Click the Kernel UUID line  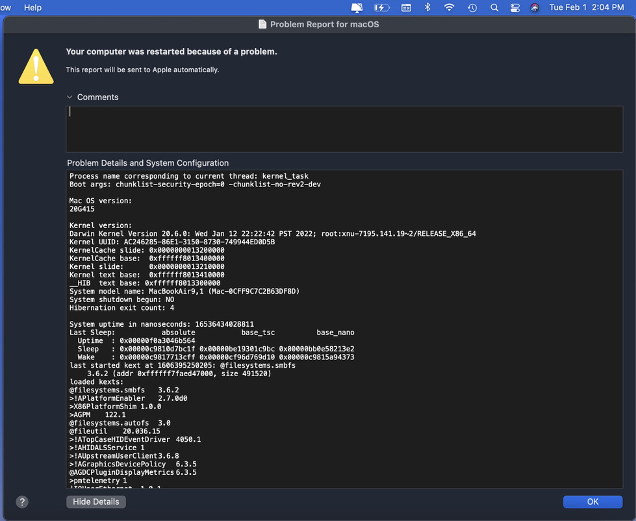coord(172,242)
